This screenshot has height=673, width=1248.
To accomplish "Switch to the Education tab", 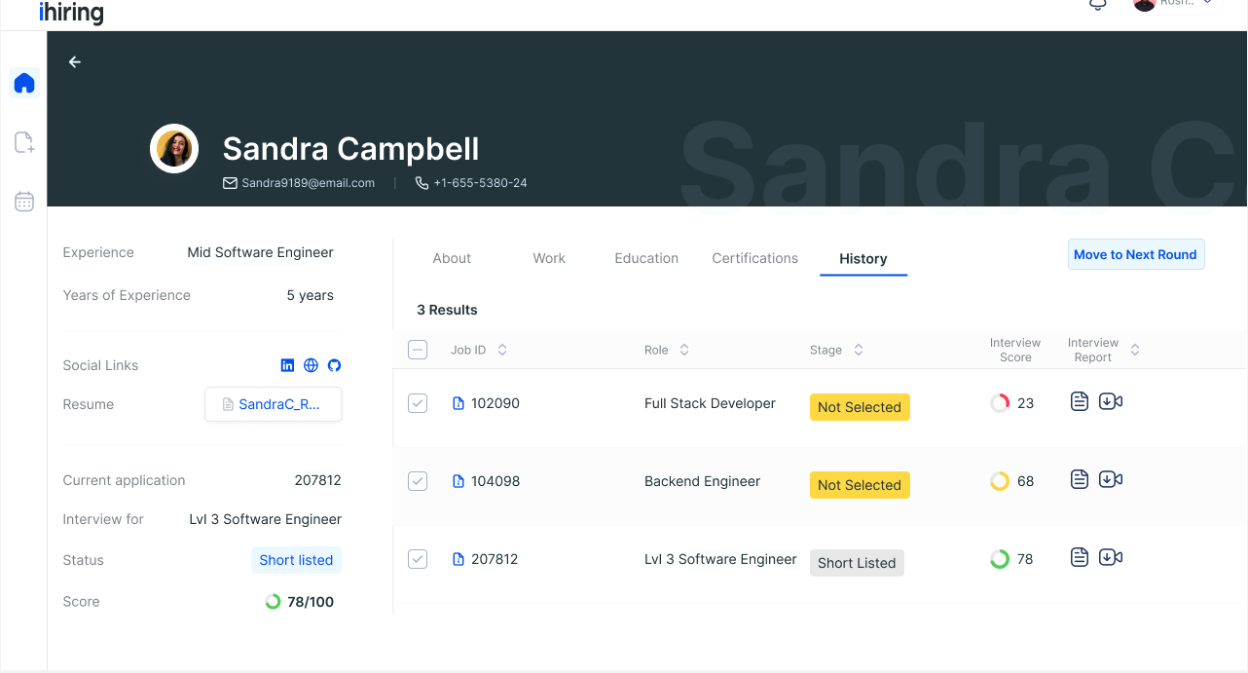I will [645, 258].
